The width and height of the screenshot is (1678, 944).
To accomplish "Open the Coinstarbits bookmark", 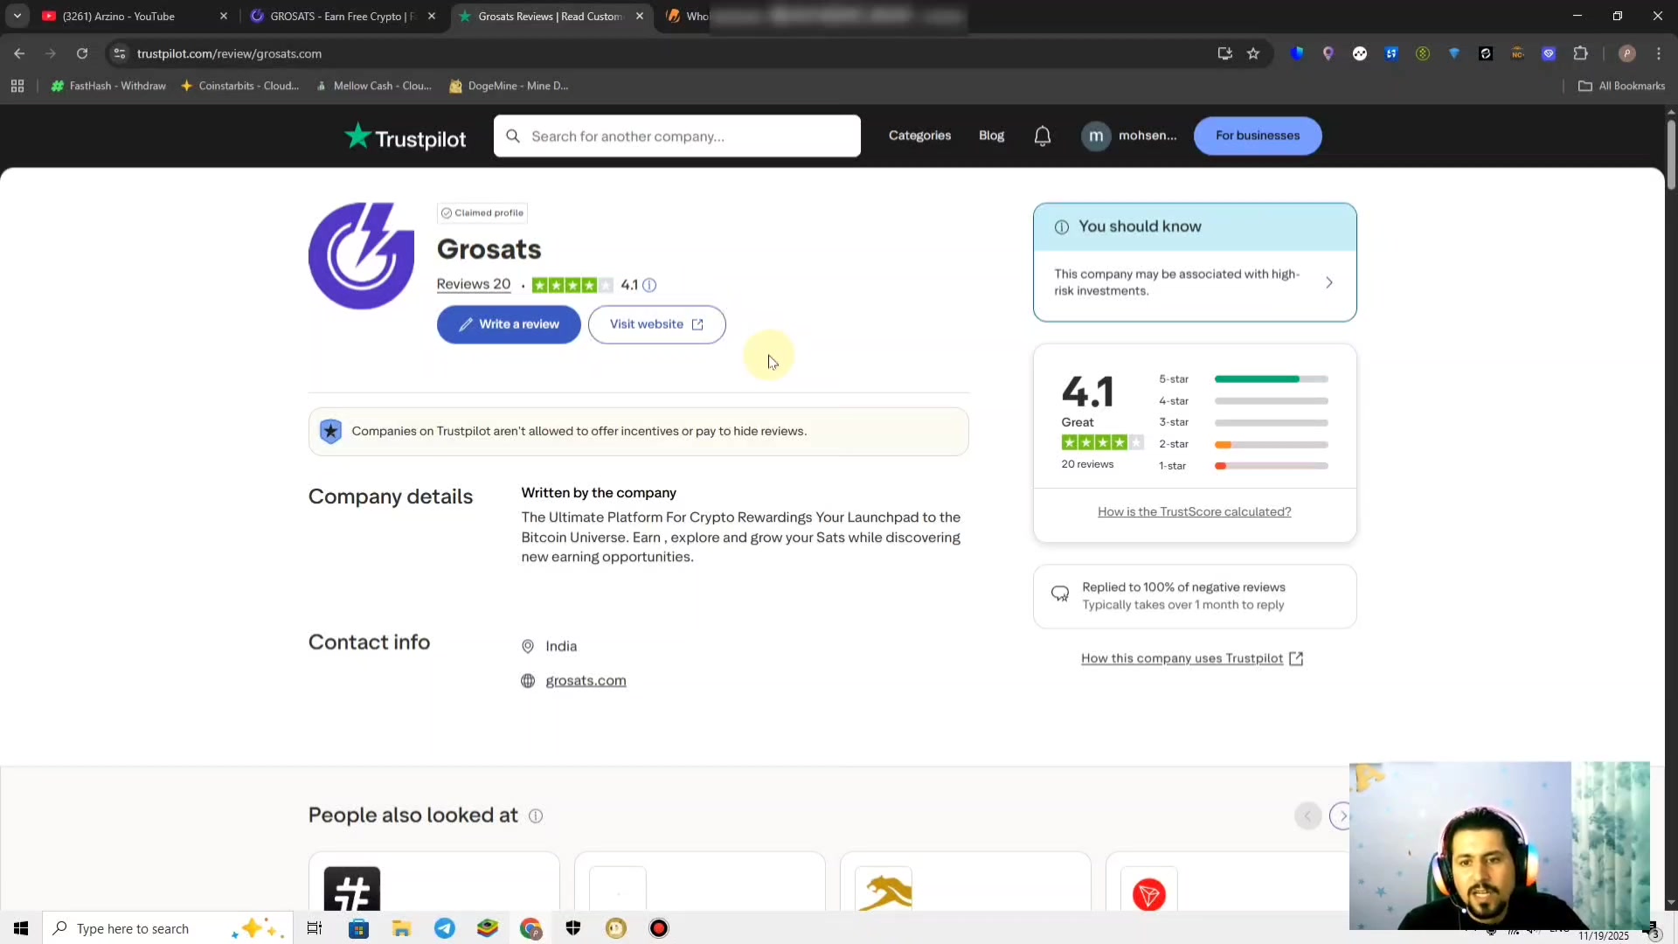I will (x=239, y=86).
